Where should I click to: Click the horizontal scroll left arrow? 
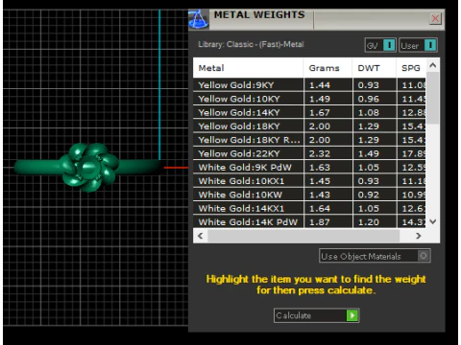point(201,236)
